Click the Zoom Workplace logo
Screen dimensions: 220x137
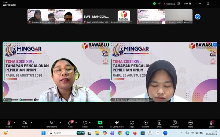point(9,4)
